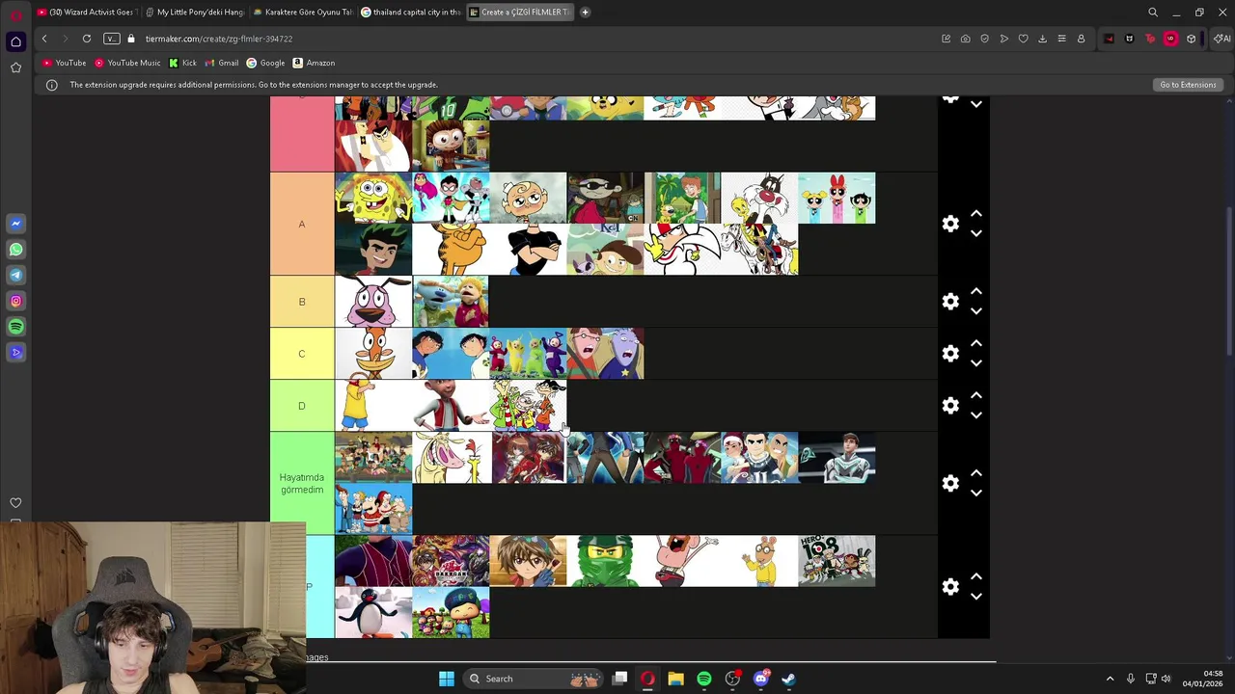This screenshot has width=1235, height=694.
Task: Move tier D down with arrow
Action: pyautogui.click(x=975, y=415)
